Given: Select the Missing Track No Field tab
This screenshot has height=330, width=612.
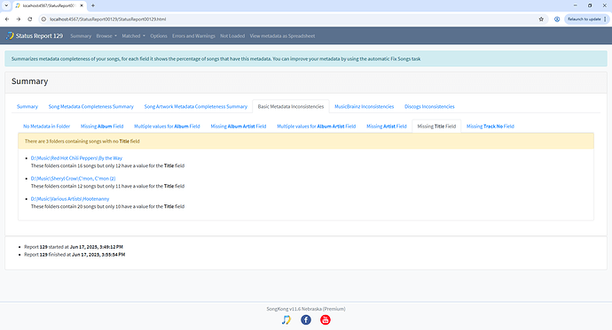Looking at the screenshot, I should [490, 127].
